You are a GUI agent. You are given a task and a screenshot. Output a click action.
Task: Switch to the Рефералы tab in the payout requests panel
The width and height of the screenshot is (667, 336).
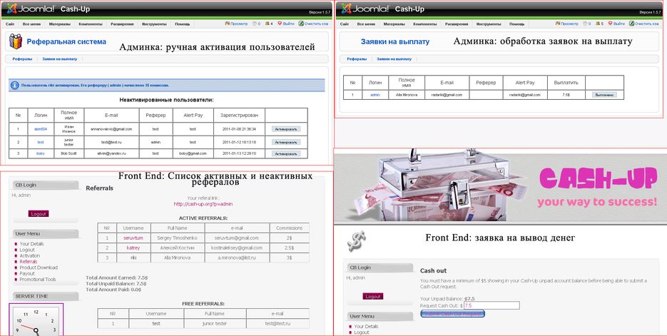pos(357,59)
